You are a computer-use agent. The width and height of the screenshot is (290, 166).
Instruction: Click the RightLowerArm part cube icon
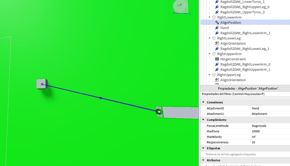tap(214, 17)
